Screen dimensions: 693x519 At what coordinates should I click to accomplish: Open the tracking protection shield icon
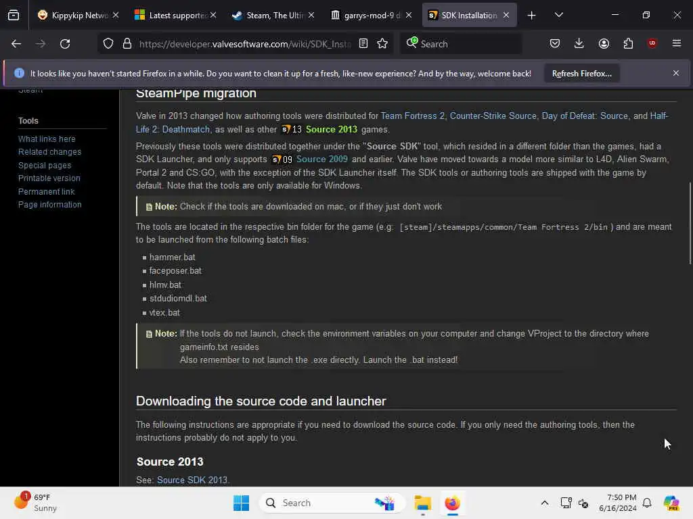point(108,44)
